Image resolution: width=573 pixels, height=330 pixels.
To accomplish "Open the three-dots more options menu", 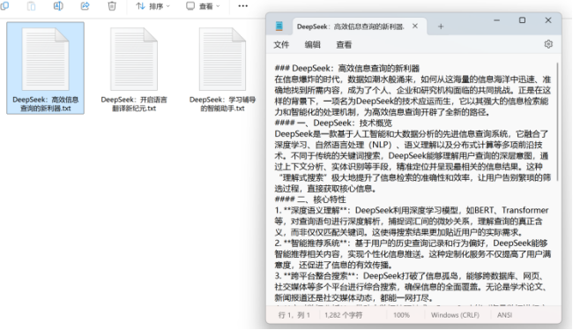I will (x=242, y=6).
